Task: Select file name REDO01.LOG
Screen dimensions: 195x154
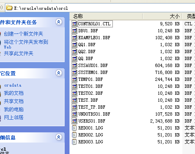Action: pyautogui.click(x=91, y=128)
